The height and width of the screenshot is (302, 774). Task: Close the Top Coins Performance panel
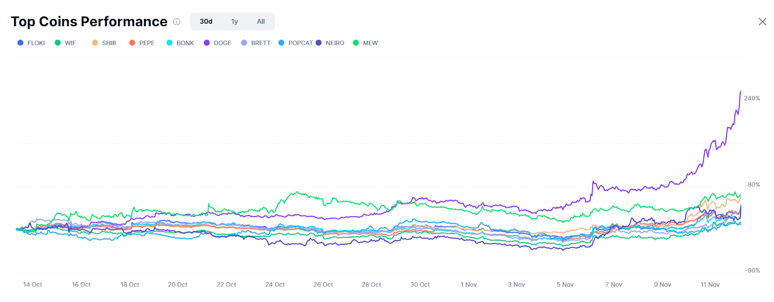click(x=762, y=22)
